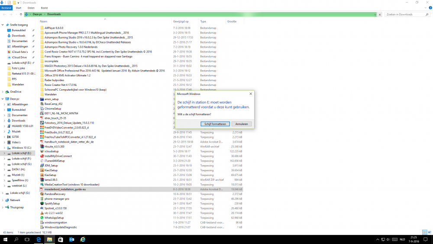This screenshot has width=433, height=244.
Task: Click the Forward navigation arrow
Action: point(11,14)
